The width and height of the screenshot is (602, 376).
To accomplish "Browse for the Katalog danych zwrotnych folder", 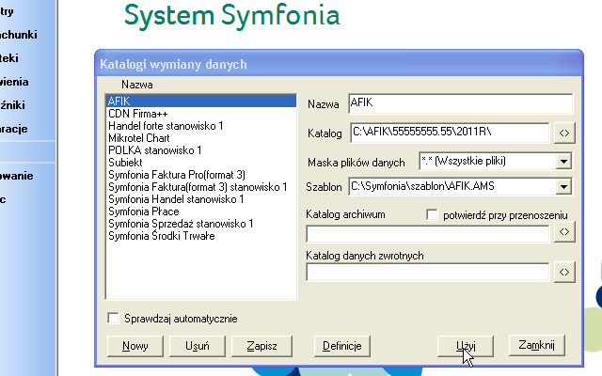I will point(564,272).
